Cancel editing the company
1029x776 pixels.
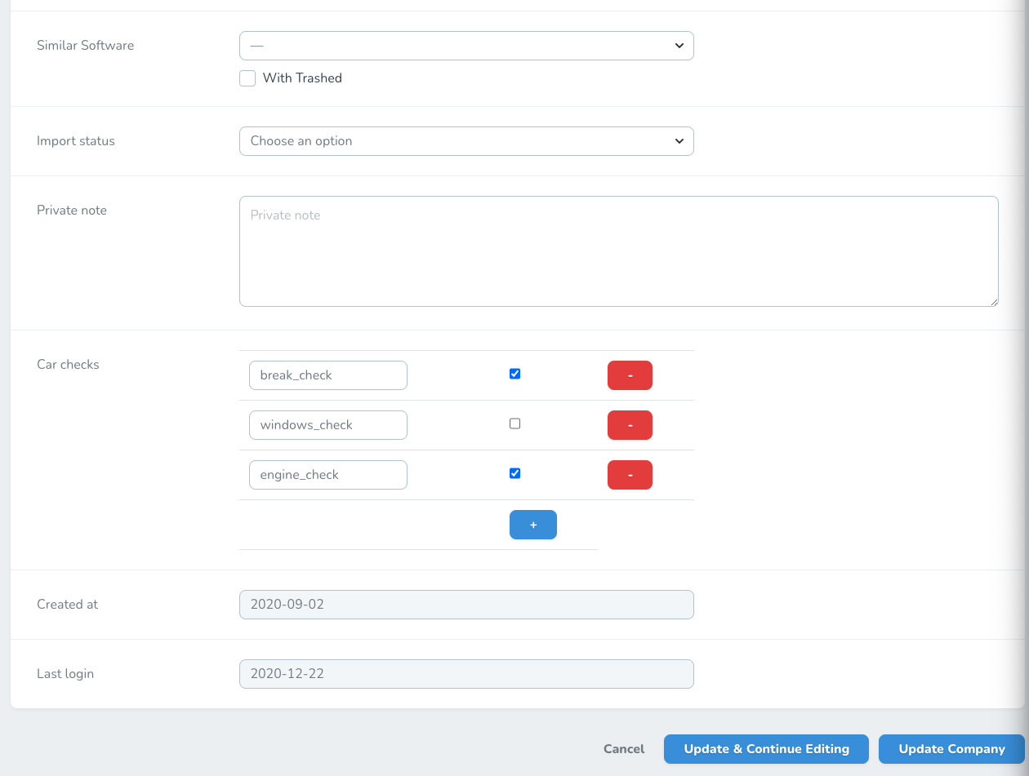click(624, 749)
